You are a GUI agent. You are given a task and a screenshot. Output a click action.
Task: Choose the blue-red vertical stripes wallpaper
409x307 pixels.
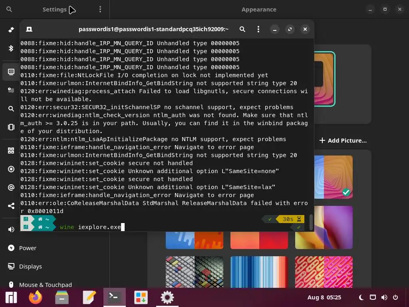pos(259,272)
